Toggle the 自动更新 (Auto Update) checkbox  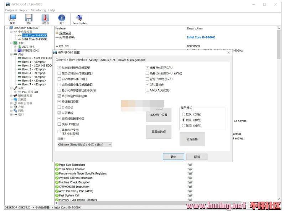click(x=59, y=113)
